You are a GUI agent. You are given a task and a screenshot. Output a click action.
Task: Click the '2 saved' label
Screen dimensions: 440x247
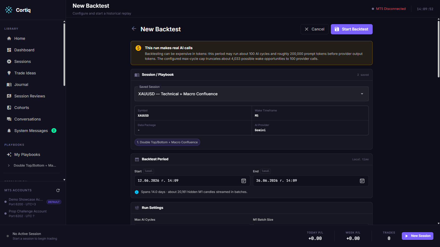363,75
